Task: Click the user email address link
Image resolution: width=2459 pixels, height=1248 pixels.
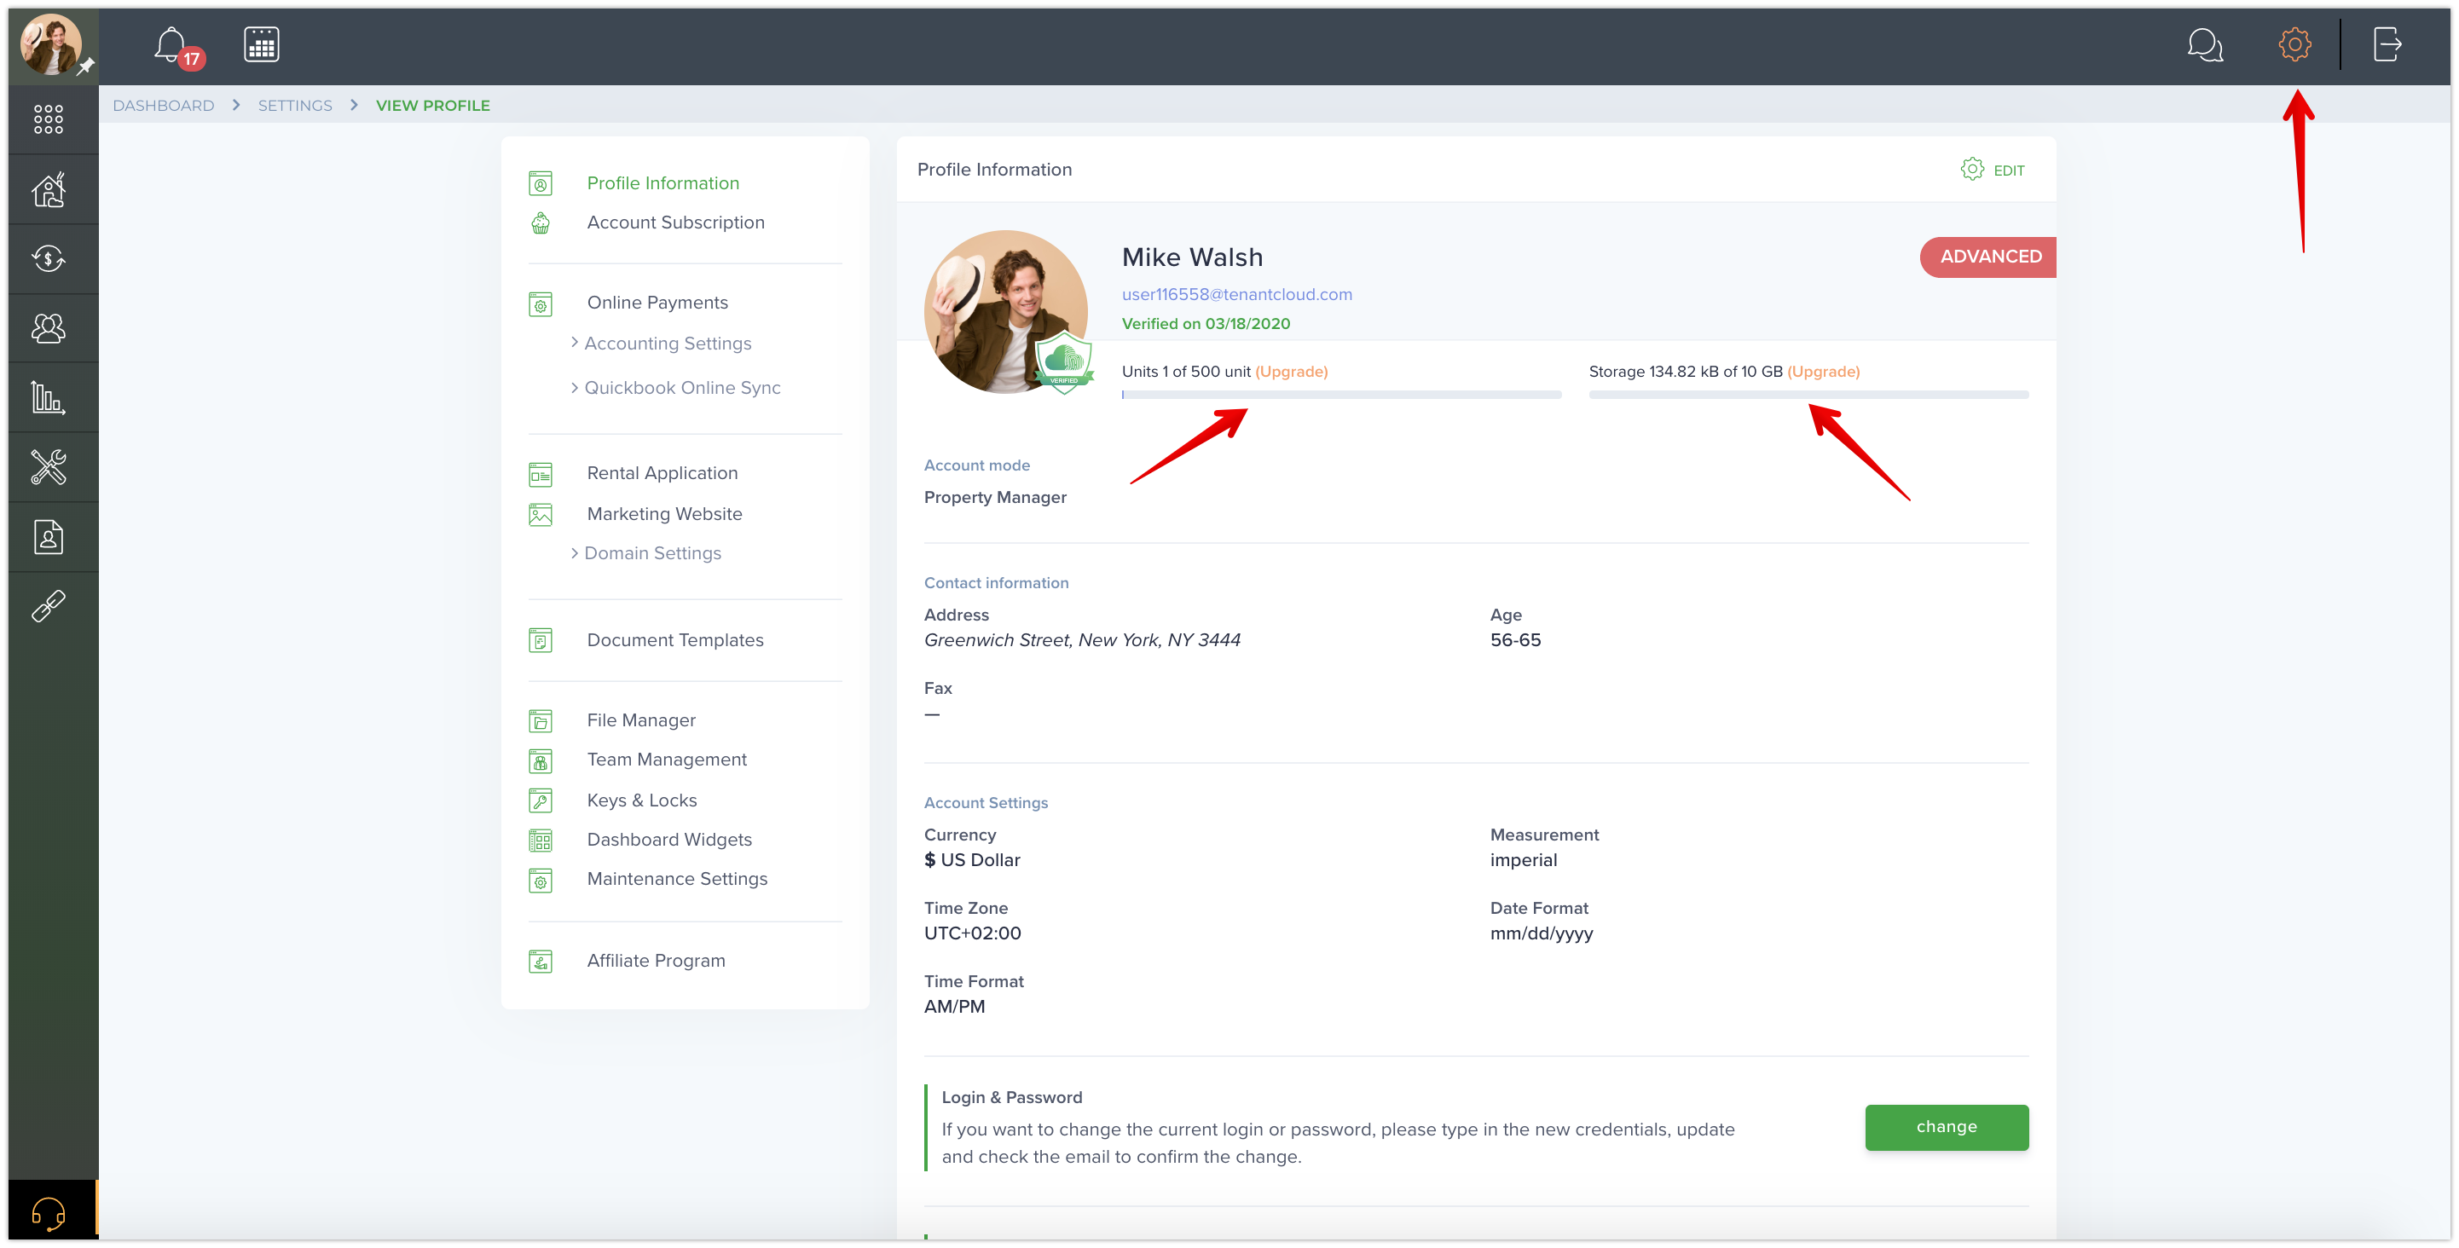Action: tap(1236, 294)
